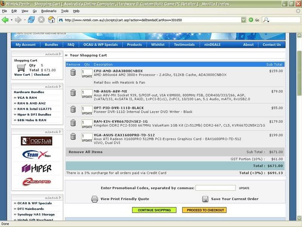Click the search engine magnifier icon

coord(266,20)
